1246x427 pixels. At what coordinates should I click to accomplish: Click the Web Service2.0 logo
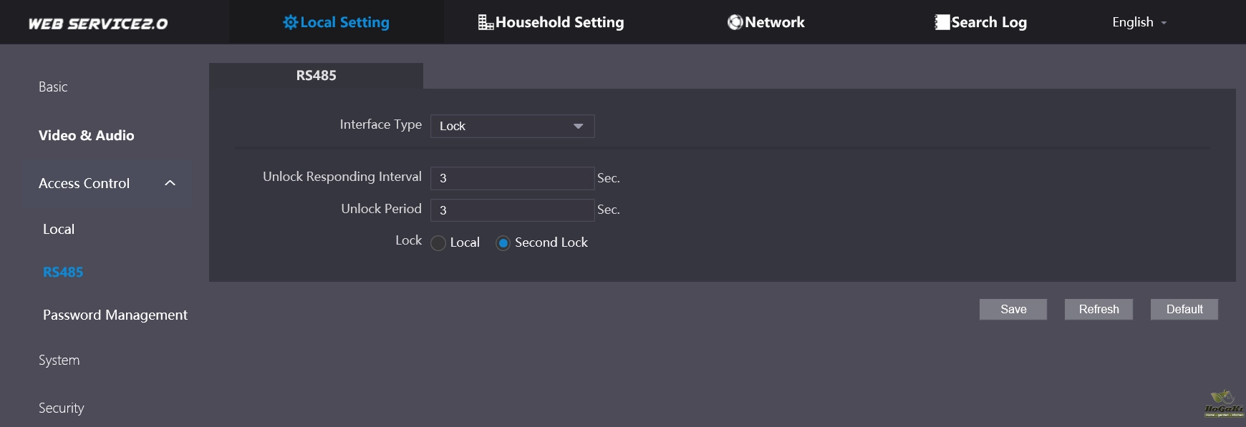(x=98, y=24)
